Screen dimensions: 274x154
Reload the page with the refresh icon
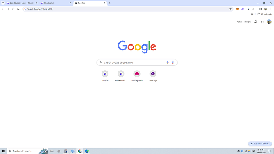tap(13, 9)
